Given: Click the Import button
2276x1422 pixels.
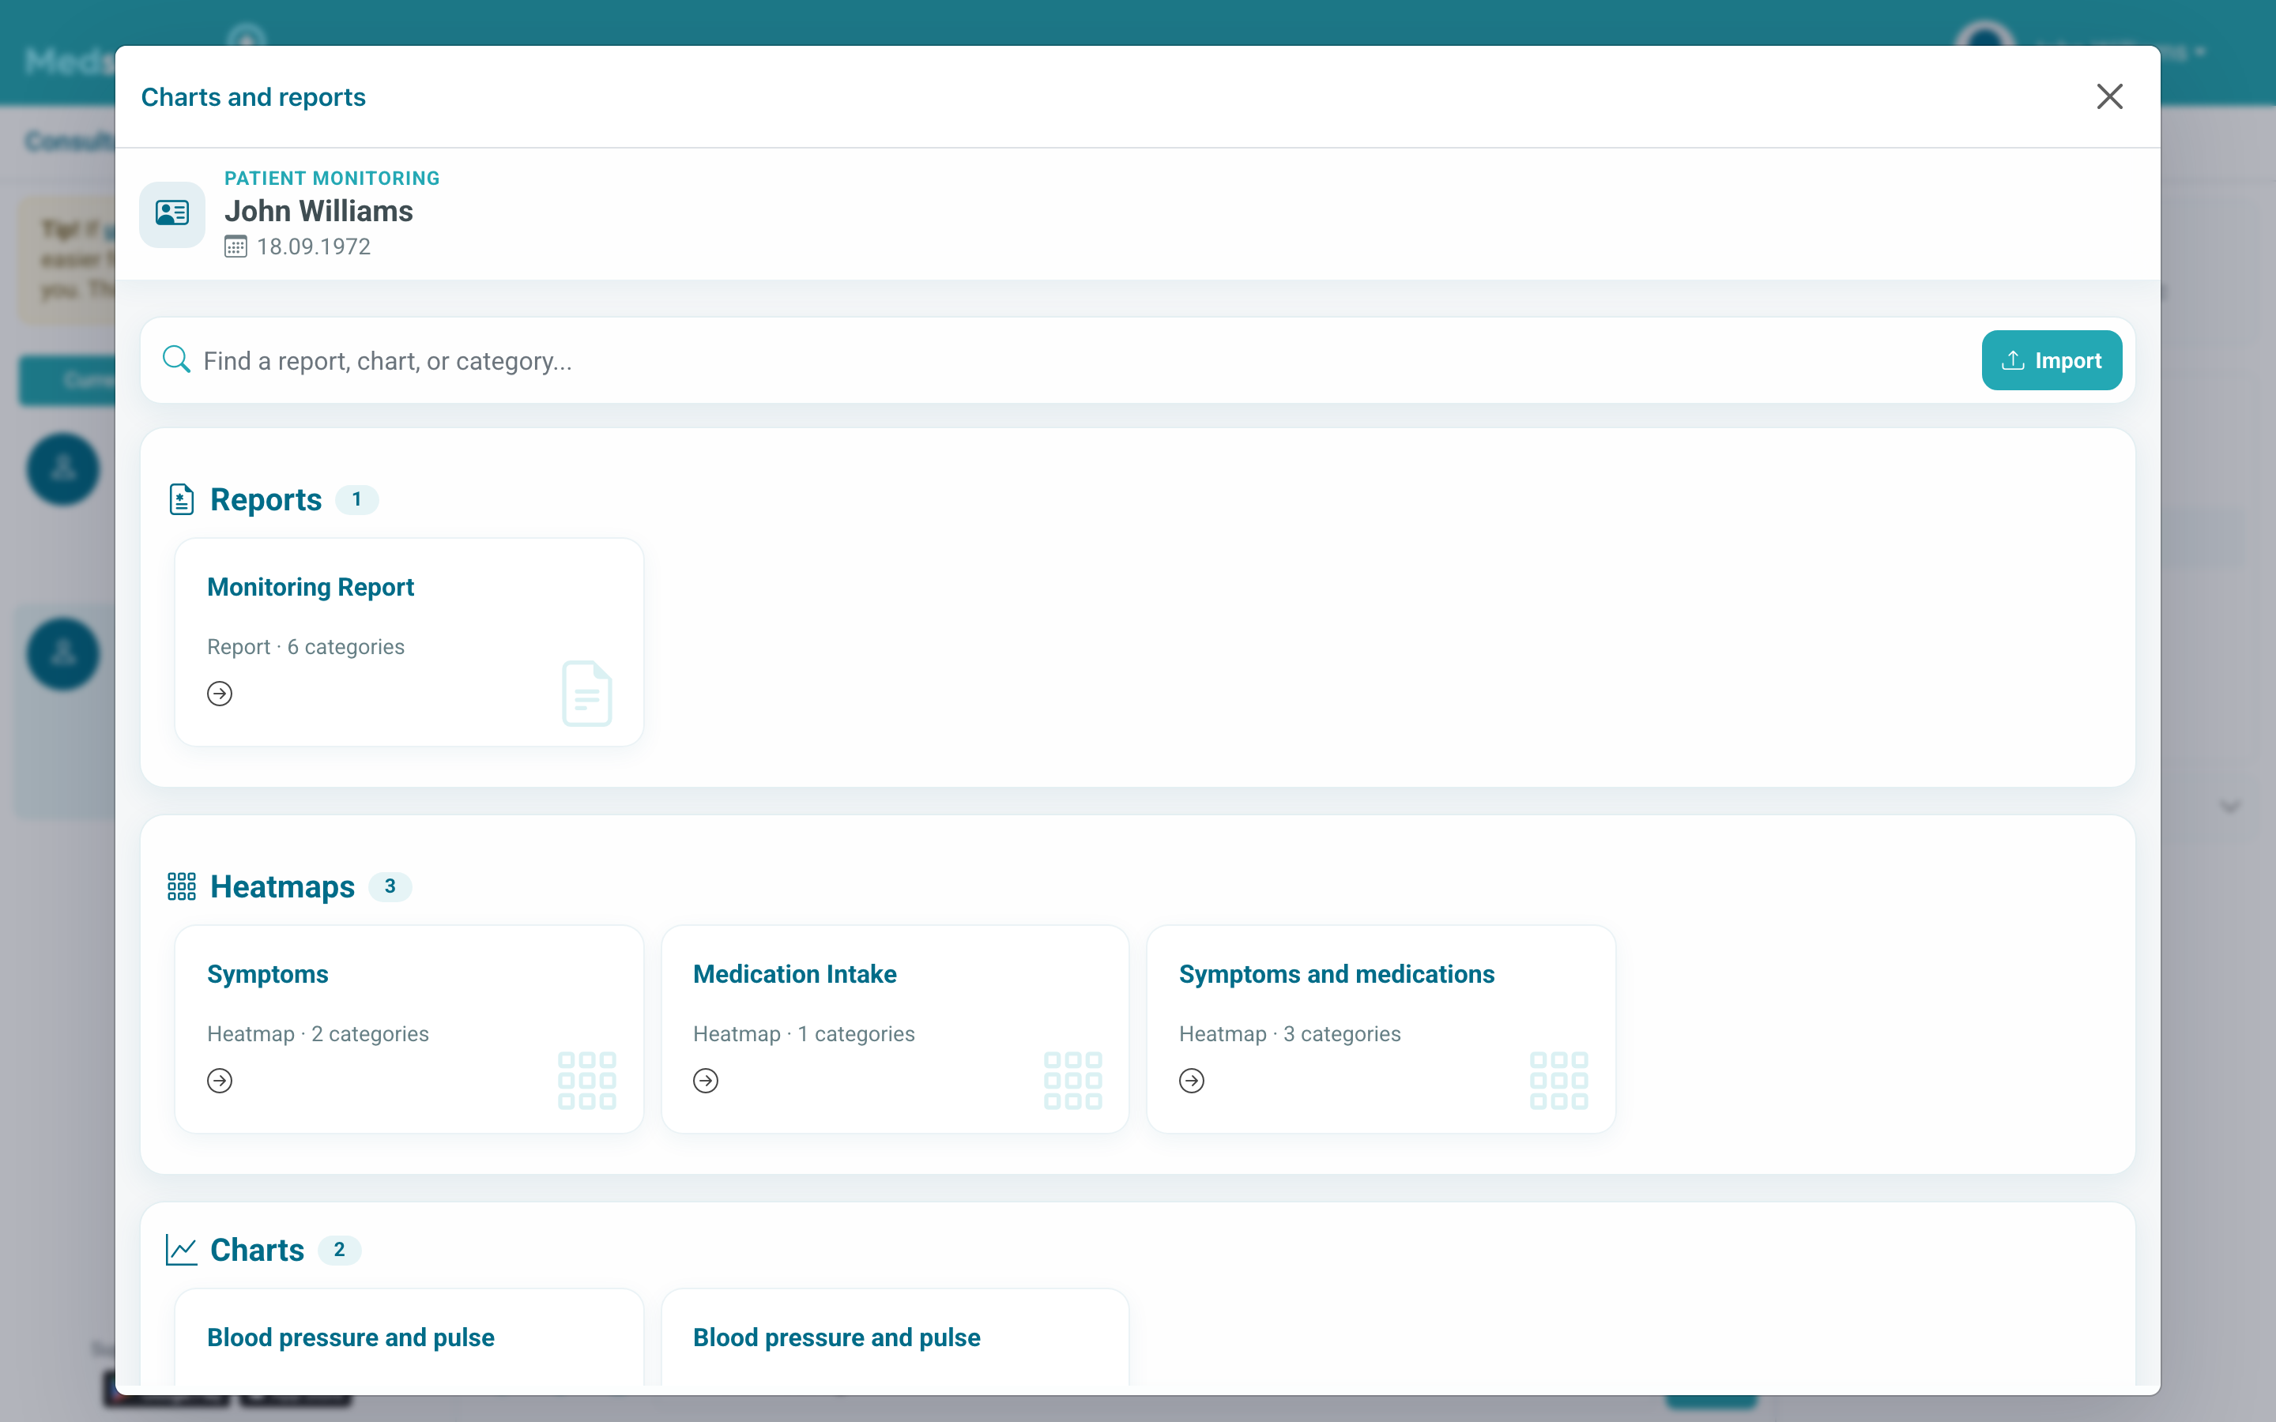Looking at the screenshot, I should [x=2052, y=360].
